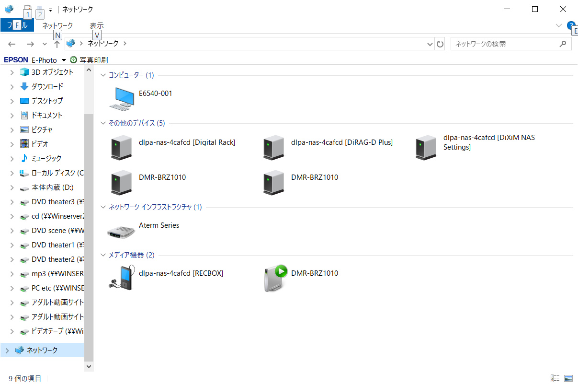Click the Pictures icon in sidebar
Image resolution: width=578 pixels, height=386 pixels.
tap(24, 129)
